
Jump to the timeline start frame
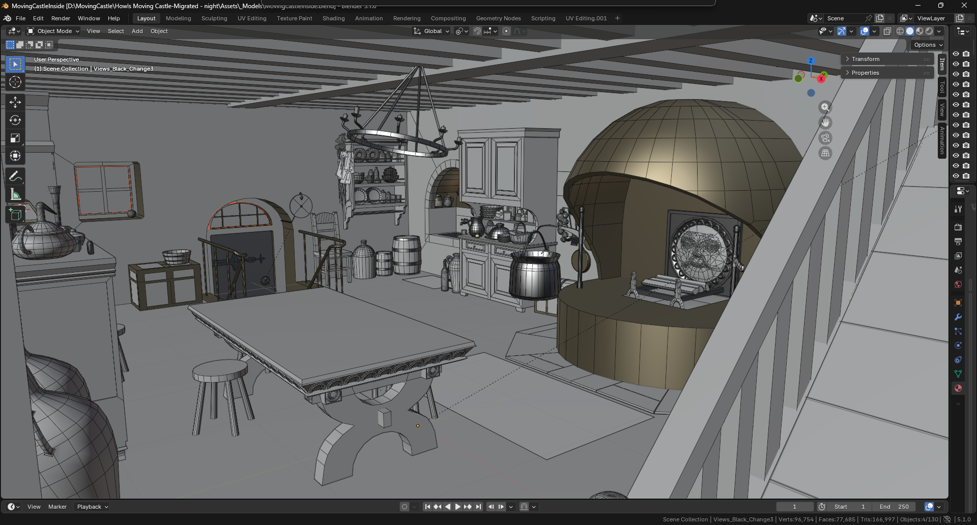pyautogui.click(x=427, y=507)
